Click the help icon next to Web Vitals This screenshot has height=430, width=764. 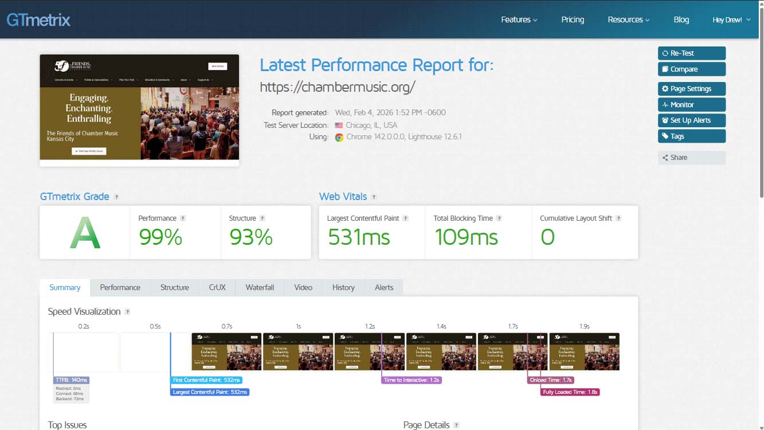point(374,197)
